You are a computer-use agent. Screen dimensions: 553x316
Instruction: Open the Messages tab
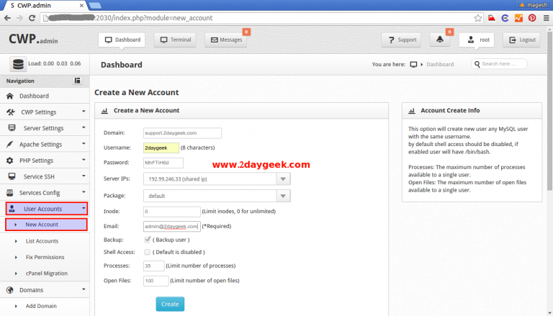click(225, 40)
